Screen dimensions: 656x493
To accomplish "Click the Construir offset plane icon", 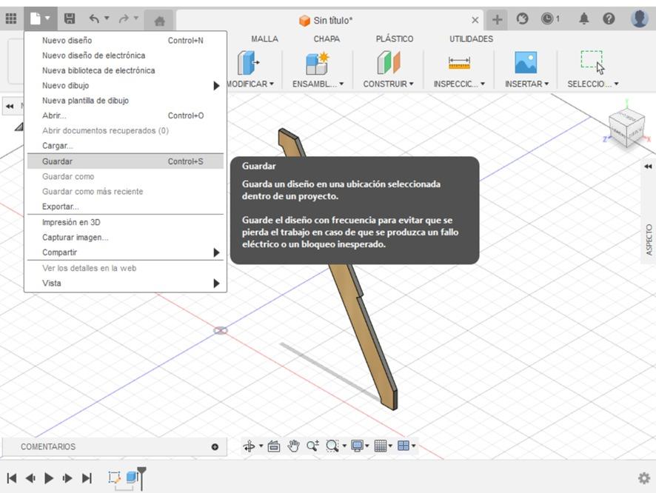I will 389,63.
